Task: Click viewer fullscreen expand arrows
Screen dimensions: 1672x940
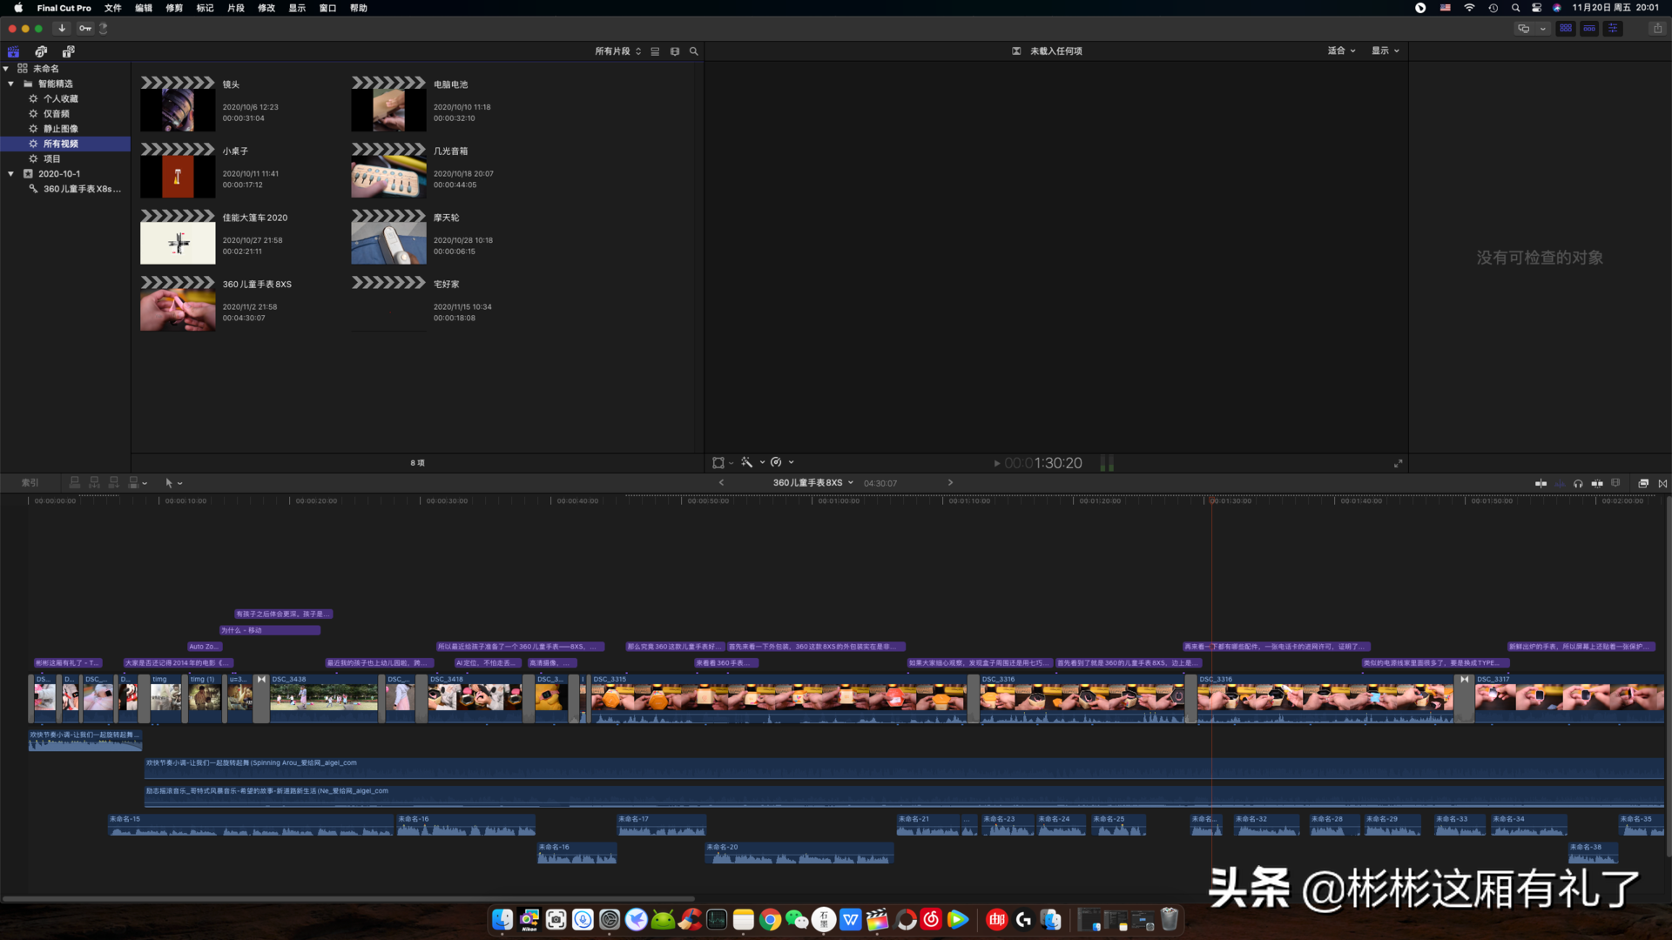Action: point(1398,463)
